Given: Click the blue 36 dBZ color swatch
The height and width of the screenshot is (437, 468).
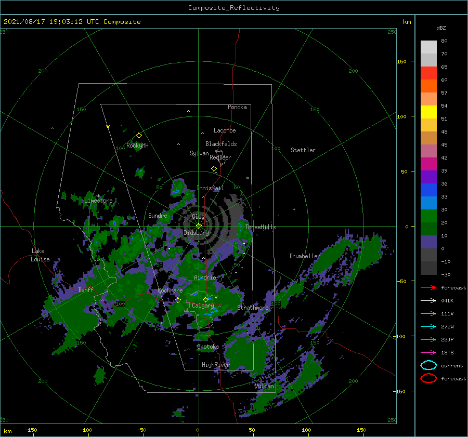Looking at the screenshot, I should point(428,190).
